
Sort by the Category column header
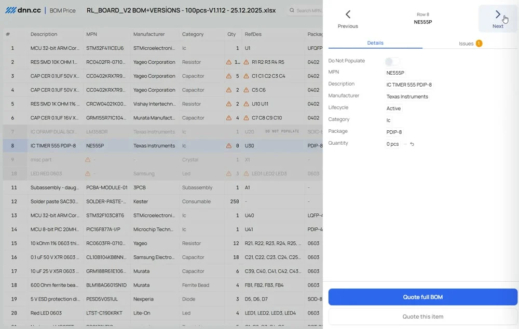click(193, 34)
